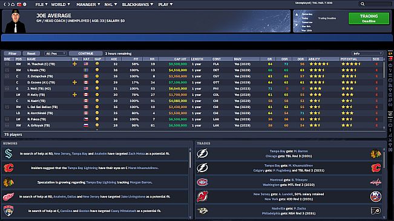Click the Seattle Kraken logo in Rumors
The height and width of the screenshot is (221, 394).
pyautogui.click(x=8, y=153)
